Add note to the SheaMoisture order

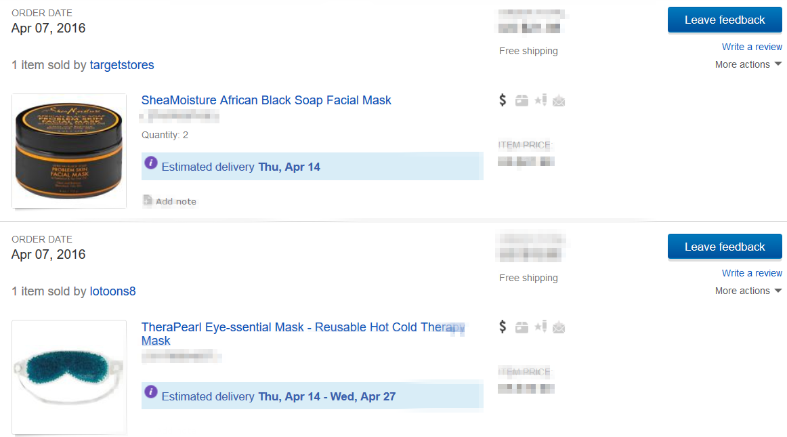click(169, 201)
